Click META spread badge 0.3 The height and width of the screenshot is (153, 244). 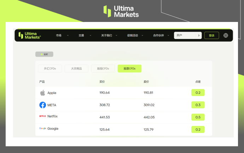[x=198, y=105]
